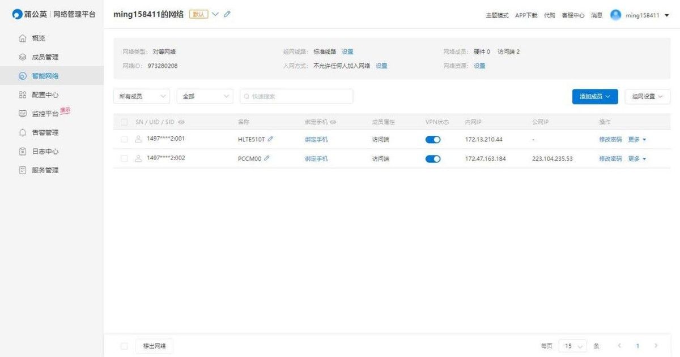Click the user avatar icon at top right
This screenshot has width=680, height=357.
click(x=615, y=15)
